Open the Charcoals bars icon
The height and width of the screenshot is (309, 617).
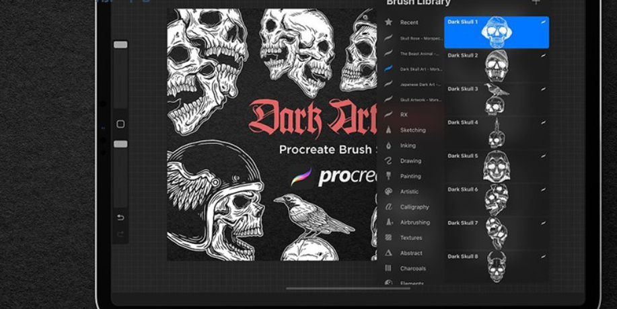(388, 268)
